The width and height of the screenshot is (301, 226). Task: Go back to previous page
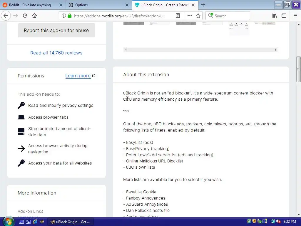[x=6, y=16]
